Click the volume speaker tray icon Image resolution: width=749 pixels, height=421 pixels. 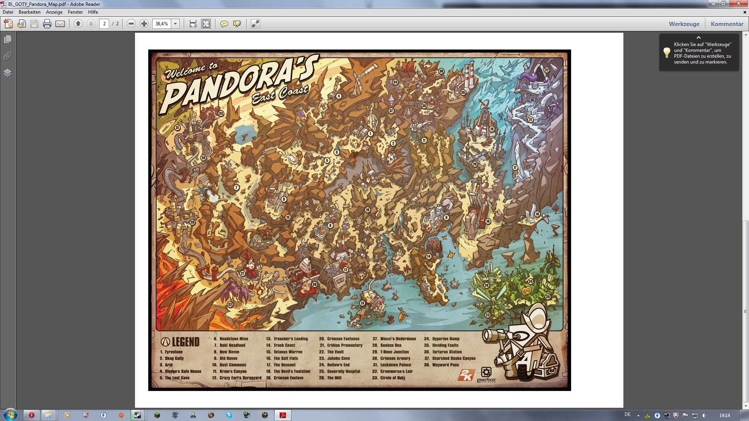pyautogui.click(x=704, y=416)
